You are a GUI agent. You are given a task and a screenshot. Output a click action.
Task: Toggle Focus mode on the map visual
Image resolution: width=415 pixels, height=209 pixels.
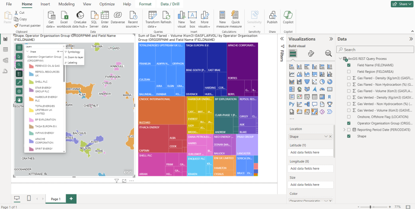pos(124,181)
